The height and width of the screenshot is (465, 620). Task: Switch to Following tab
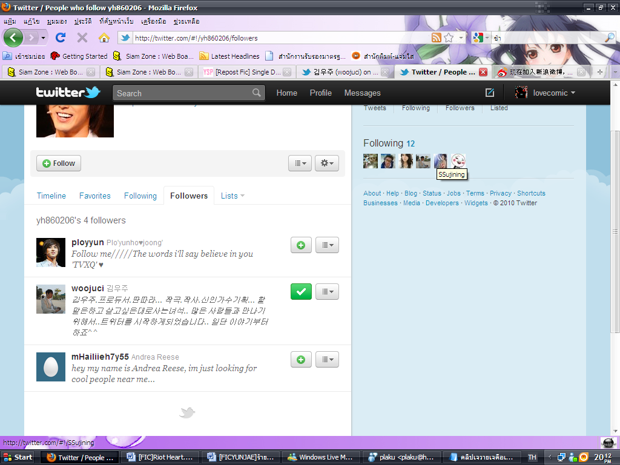click(x=140, y=196)
